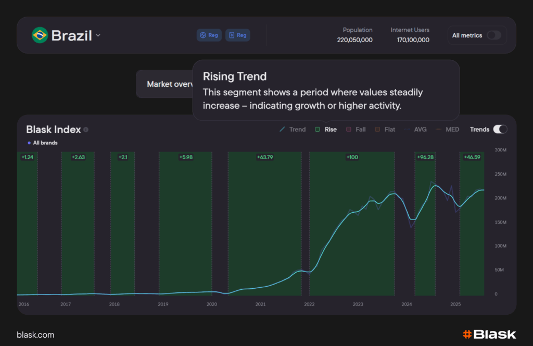Click the Blask Index info icon
This screenshot has width=533, height=346.
coord(86,130)
